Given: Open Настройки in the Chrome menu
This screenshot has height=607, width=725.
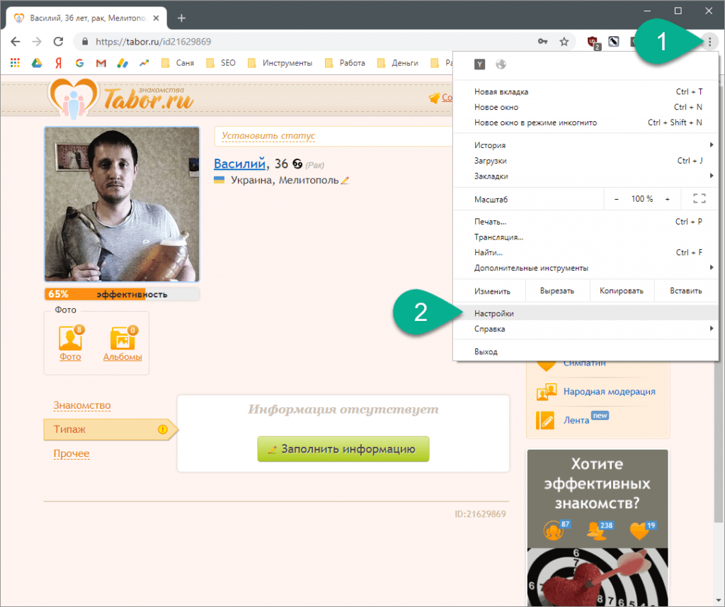Looking at the screenshot, I should tap(586, 313).
